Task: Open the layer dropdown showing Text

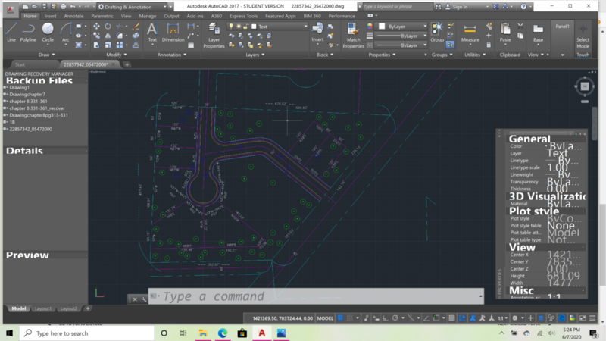Action: coord(281,26)
